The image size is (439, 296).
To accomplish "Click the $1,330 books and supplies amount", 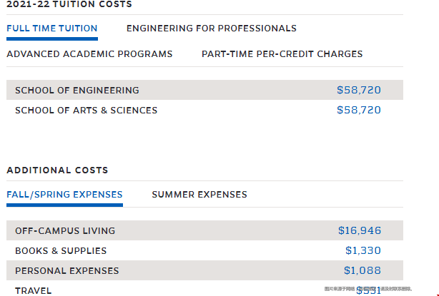I will click(x=363, y=250).
